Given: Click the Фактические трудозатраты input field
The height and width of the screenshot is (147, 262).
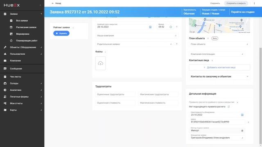Looking at the screenshot, I should tap(158, 94).
